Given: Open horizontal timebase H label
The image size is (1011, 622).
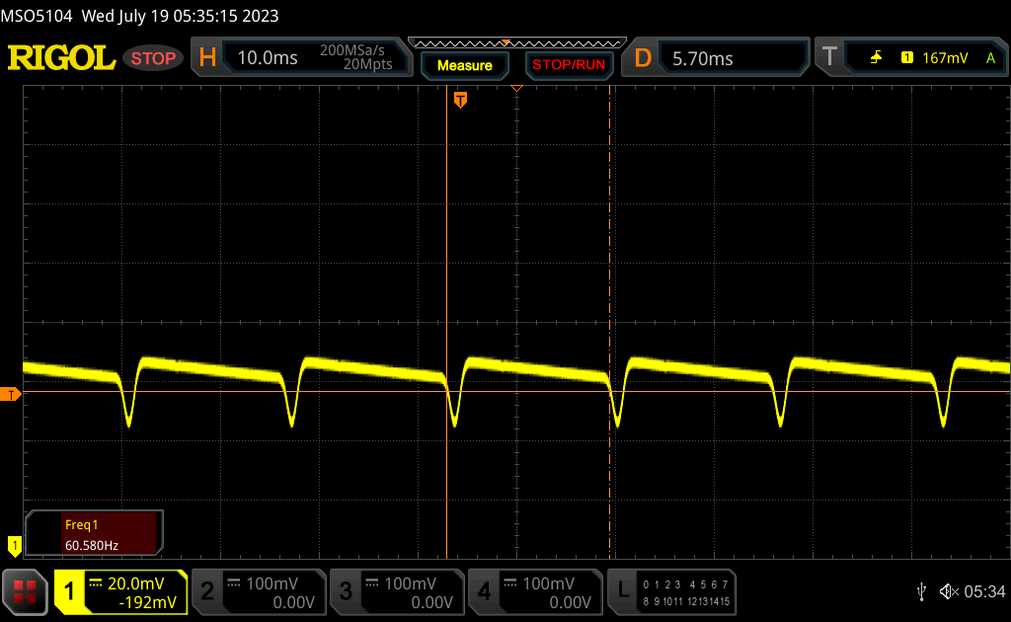Looking at the screenshot, I should (x=207, y=58).
